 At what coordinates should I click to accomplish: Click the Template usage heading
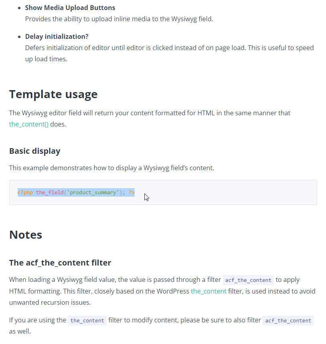tap(53, 95)
